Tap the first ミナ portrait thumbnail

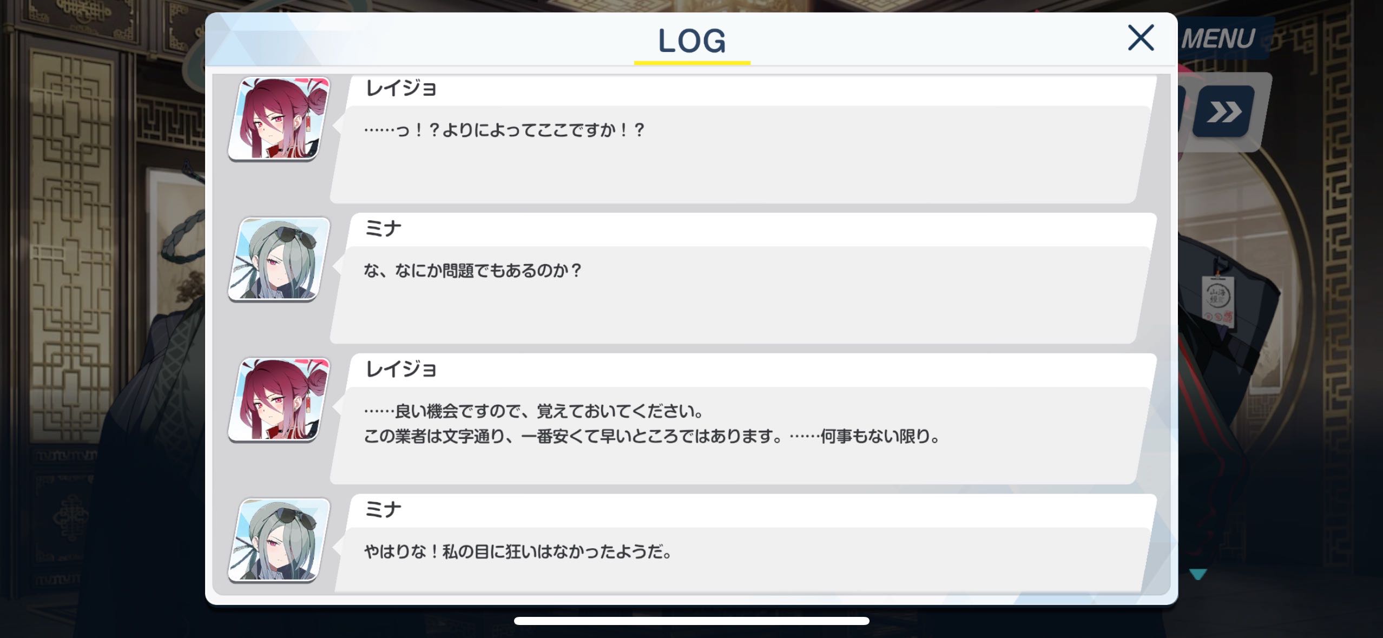pos(279,259)
